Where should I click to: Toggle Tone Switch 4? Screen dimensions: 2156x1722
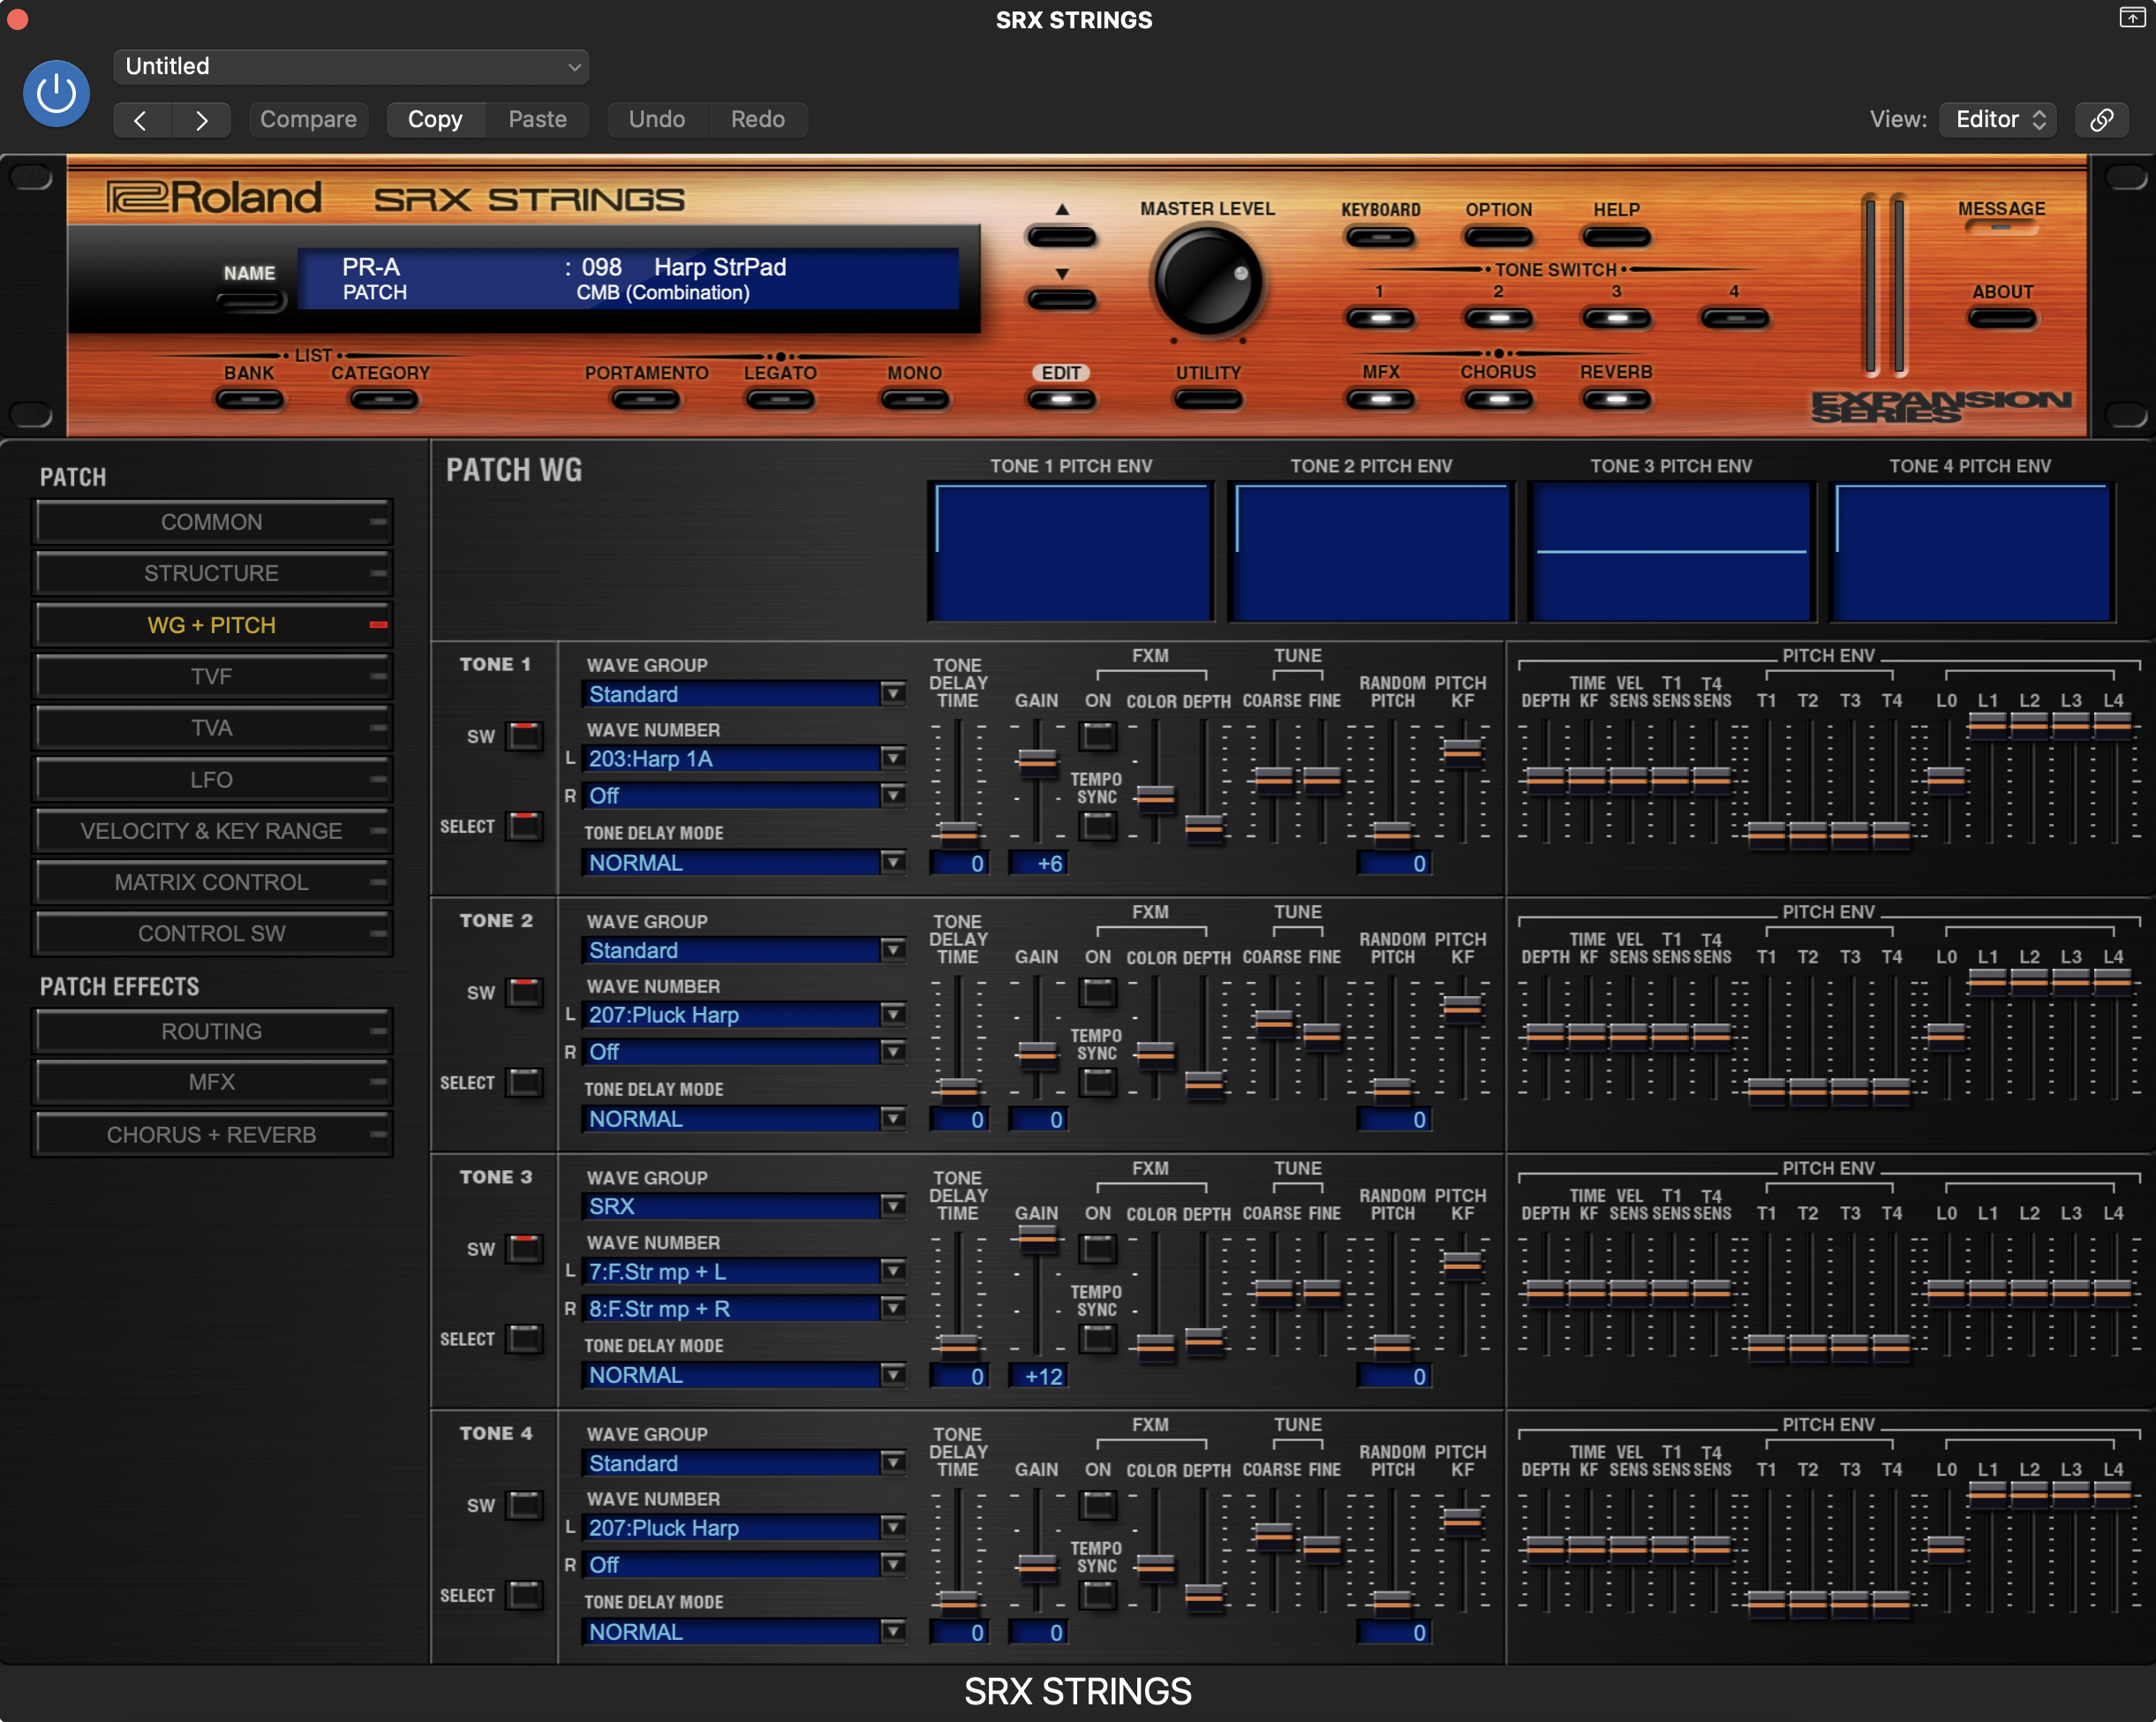pos(1735,319)
